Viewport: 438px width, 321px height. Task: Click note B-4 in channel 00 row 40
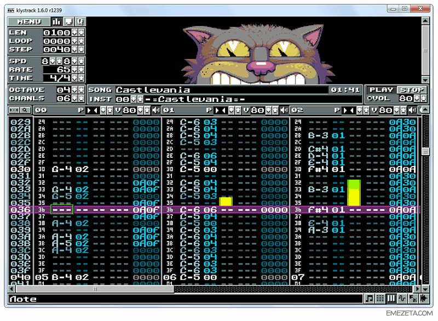pyautogui.click(x=62, y=277)
